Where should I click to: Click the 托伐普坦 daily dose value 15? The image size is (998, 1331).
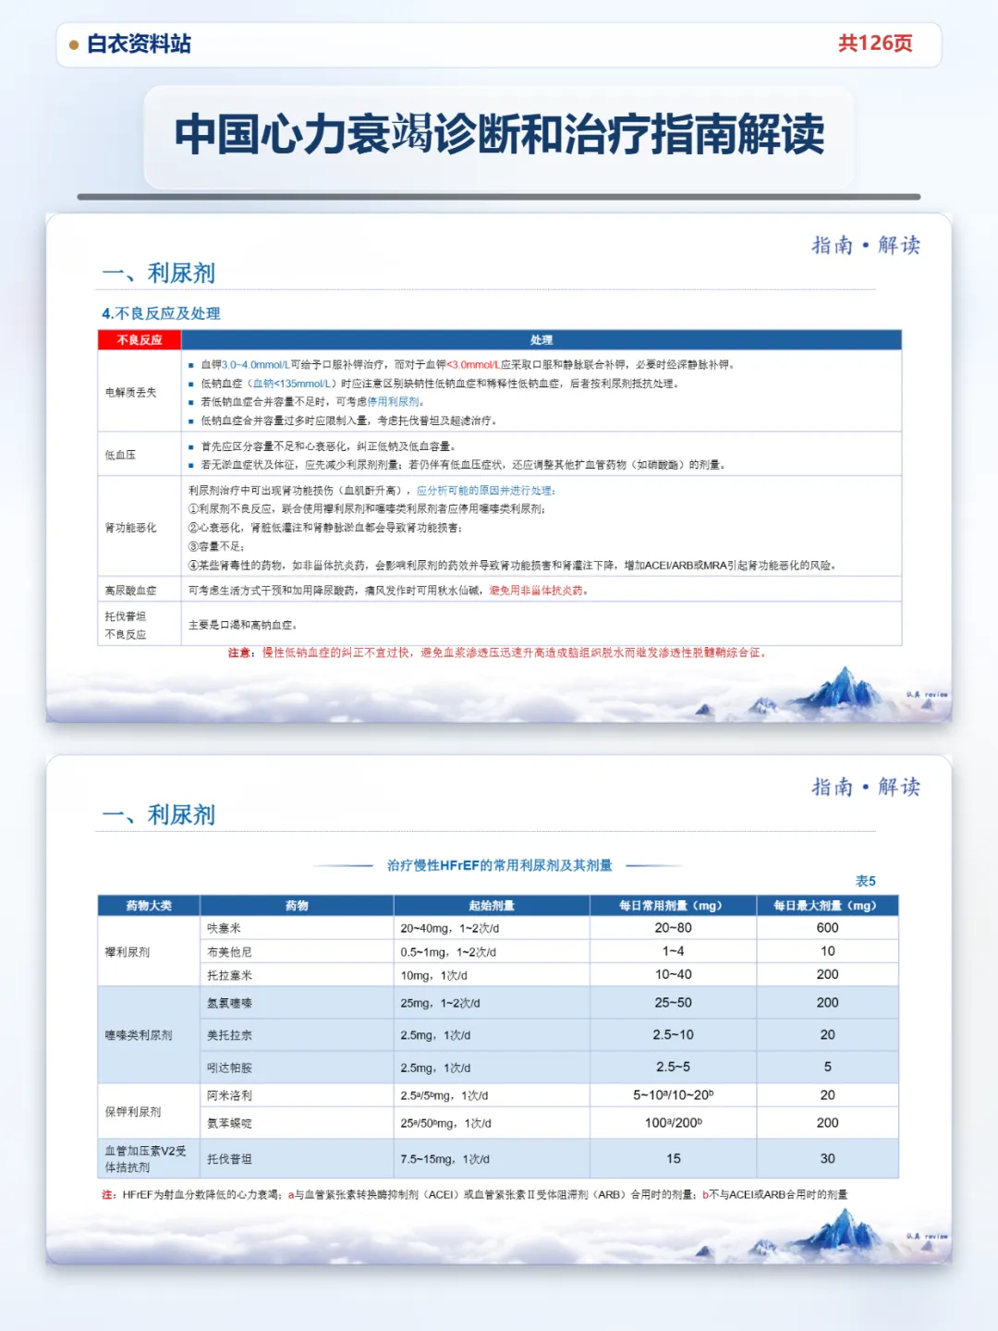coord(674,1158)
